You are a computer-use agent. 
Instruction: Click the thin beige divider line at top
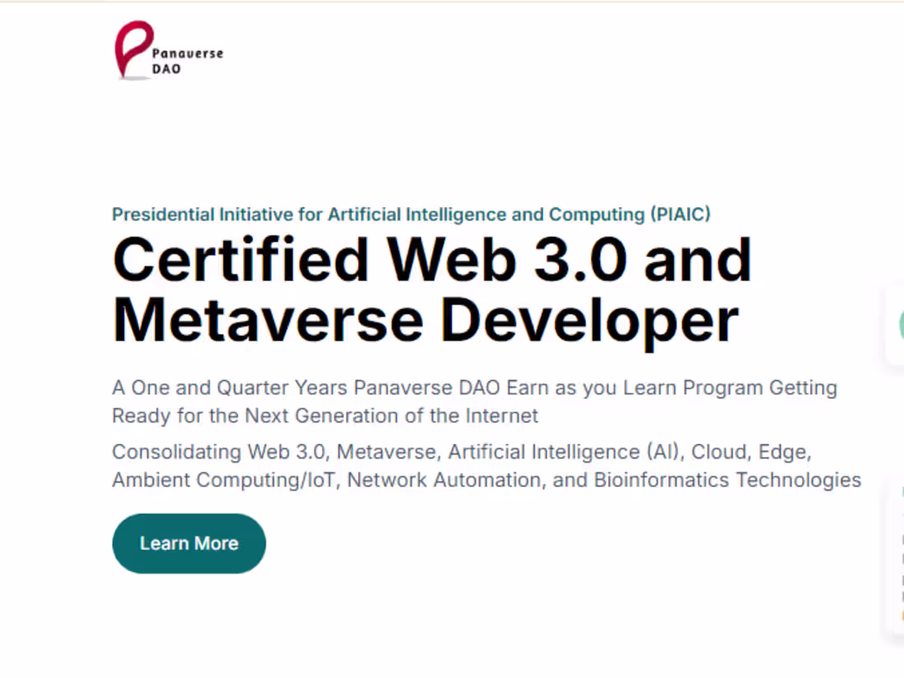[x=452, y=2]
